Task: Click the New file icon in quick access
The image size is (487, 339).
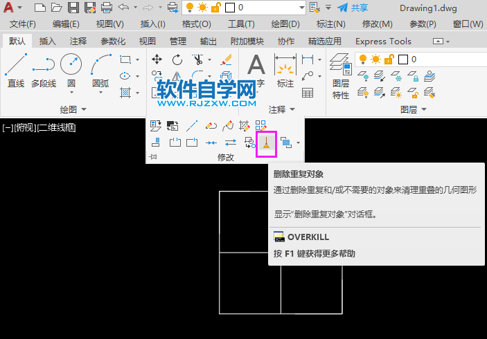Action: click(39, 8)
